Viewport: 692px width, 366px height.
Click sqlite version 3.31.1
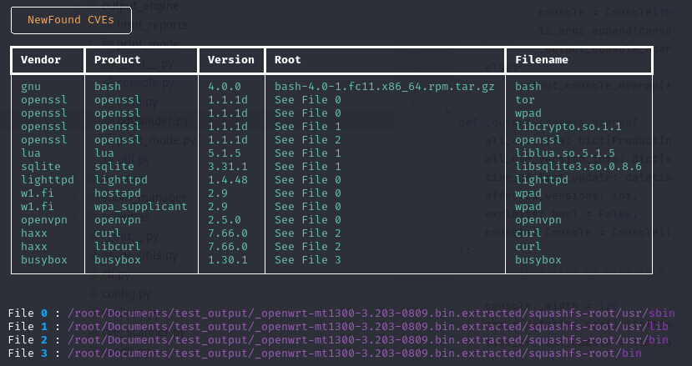click(x=228, y=166)
